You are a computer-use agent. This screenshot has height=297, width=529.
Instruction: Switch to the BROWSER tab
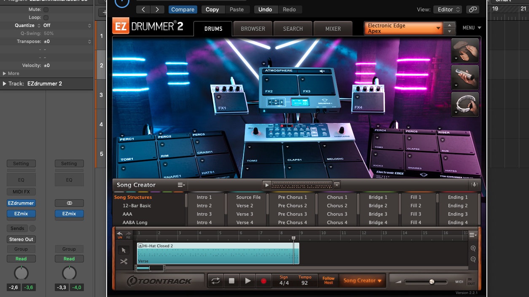(x=253, y=29)
